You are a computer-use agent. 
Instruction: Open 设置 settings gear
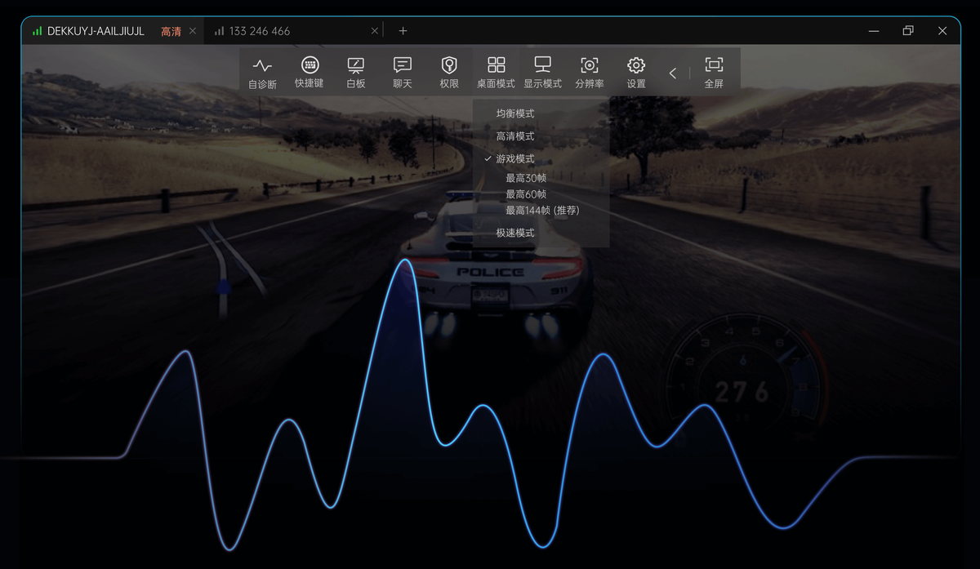click(x=636, y=72)
